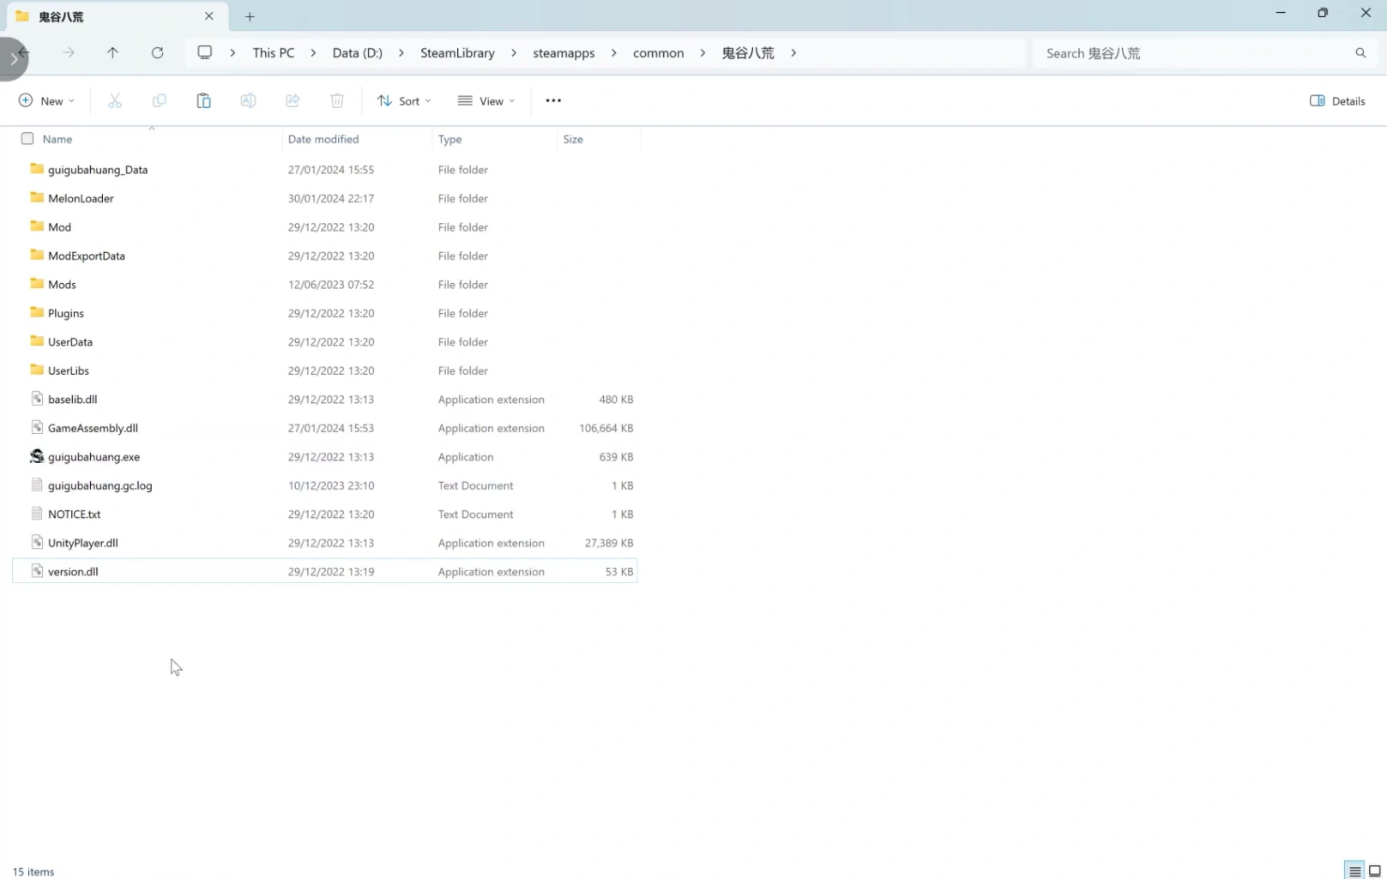Click the search magnifier icon
The image size is (1387, 879).
(x=1360, y=53)
